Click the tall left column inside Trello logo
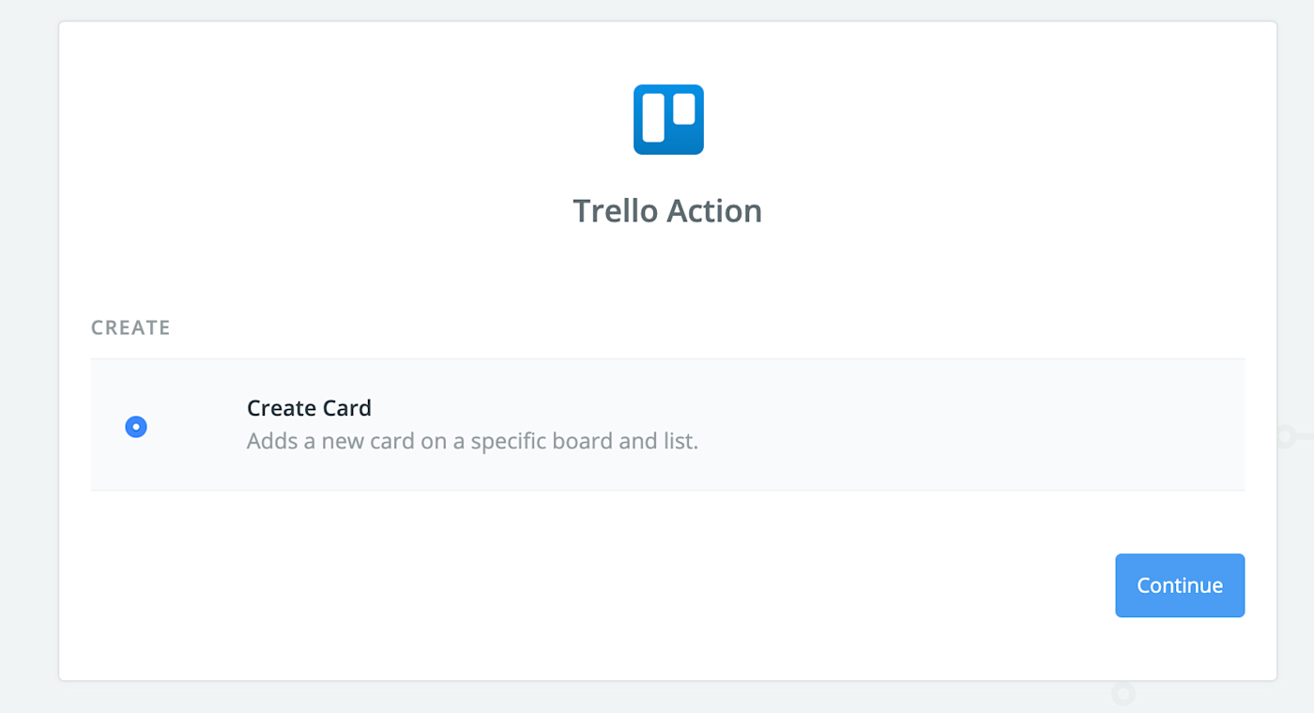Image resolution: width=1314 pixels, height=713 pixels. [x=653, y=117]
